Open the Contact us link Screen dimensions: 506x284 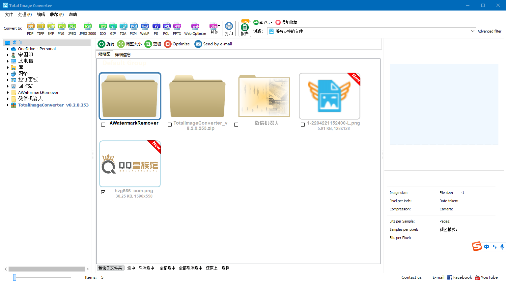(x=411, y=277)
